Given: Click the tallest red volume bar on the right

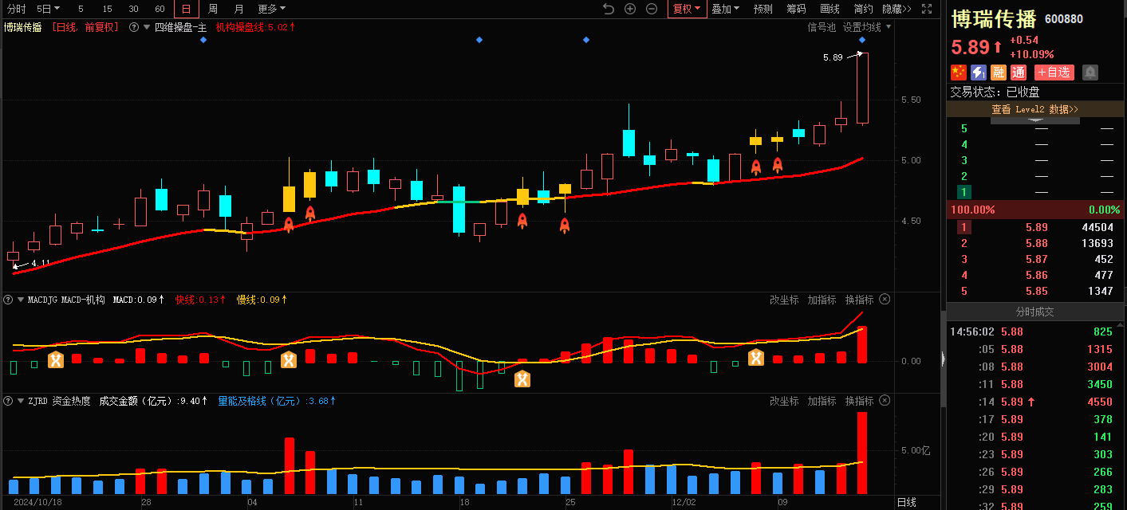Looking at the screenshot, I should [862, 453].
